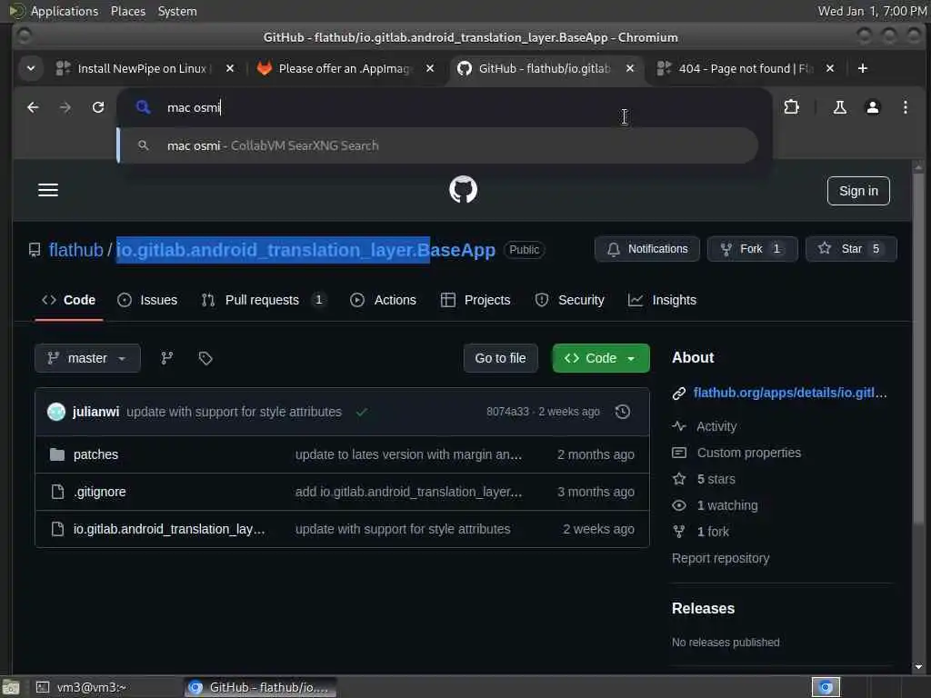The image size is (931, 698).
Task: Open patches commit message 'update to lates version'
Action: [x=408, y=454]
